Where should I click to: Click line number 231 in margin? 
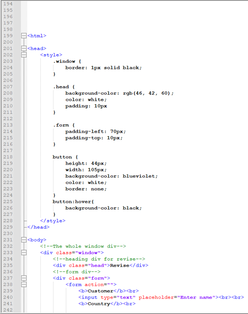pyautogui.click(x=8, y=240)
